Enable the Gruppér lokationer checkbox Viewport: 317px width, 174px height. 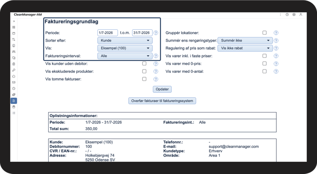(x=264, y=33)
